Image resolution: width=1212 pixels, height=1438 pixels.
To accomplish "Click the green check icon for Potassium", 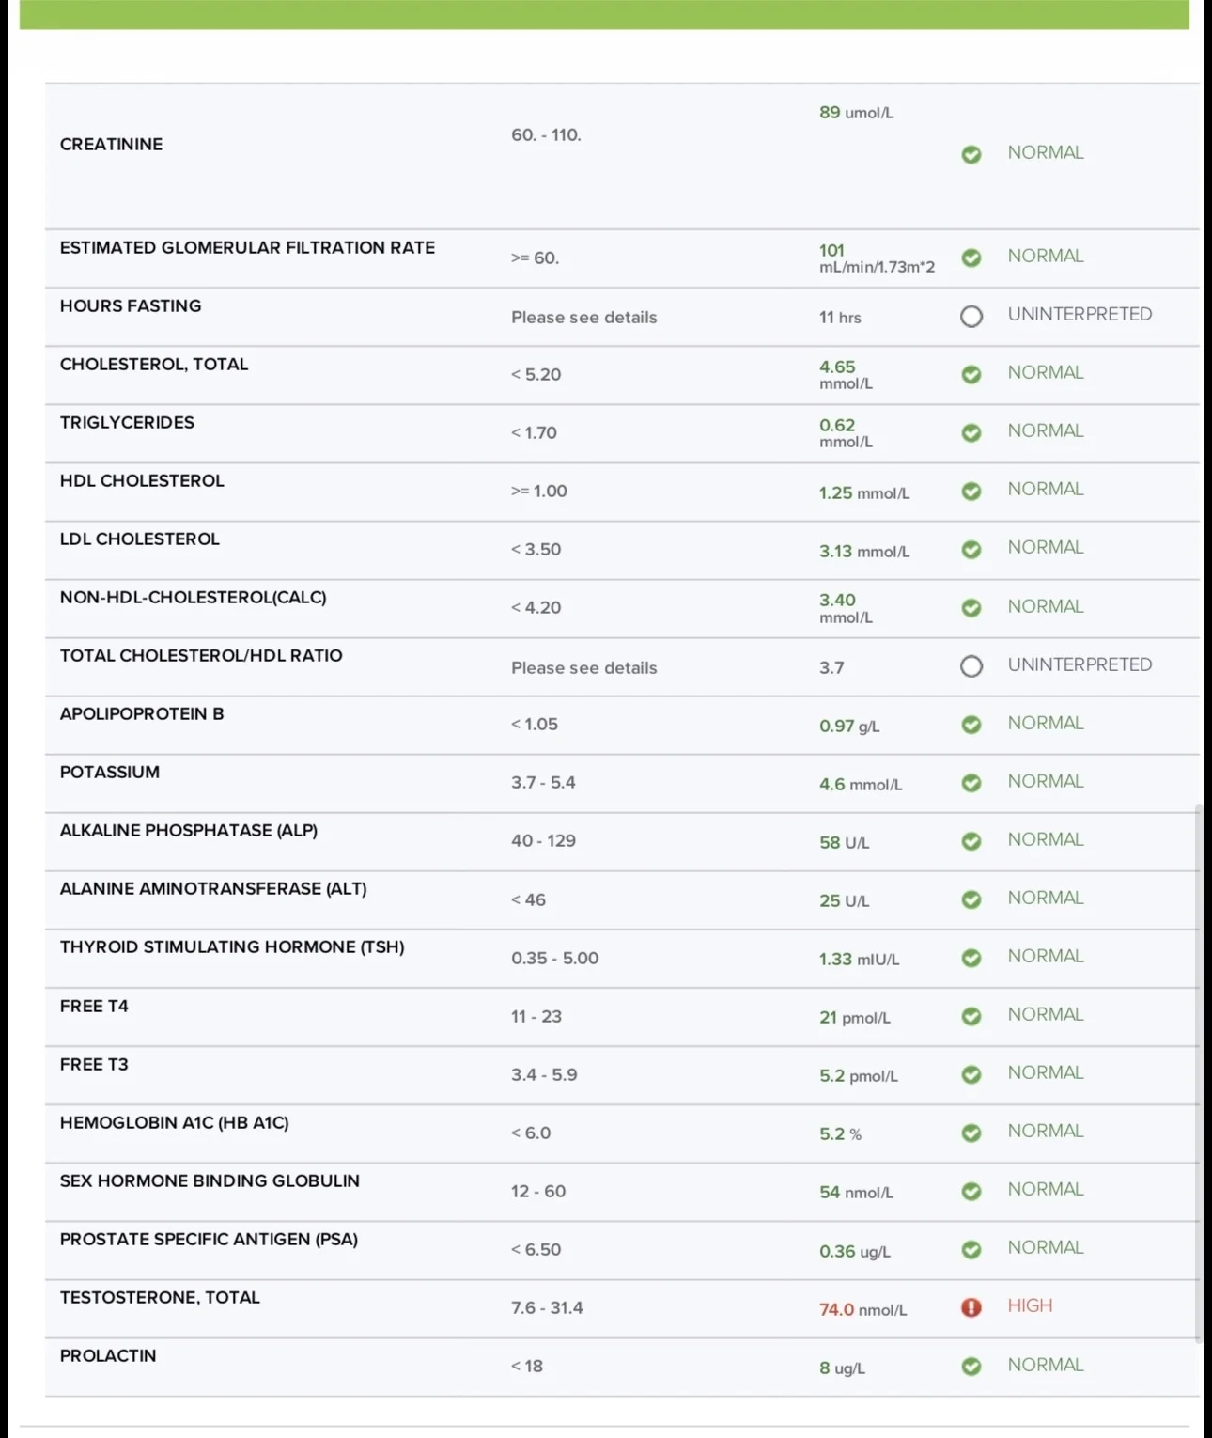I will tap(971, 783).
